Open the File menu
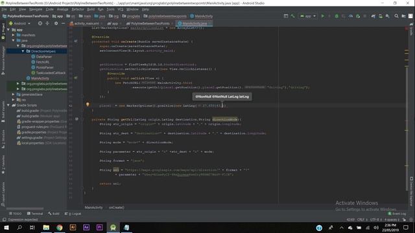The height and width of the screenshot is (233, 415). click(x=5, y=9)
